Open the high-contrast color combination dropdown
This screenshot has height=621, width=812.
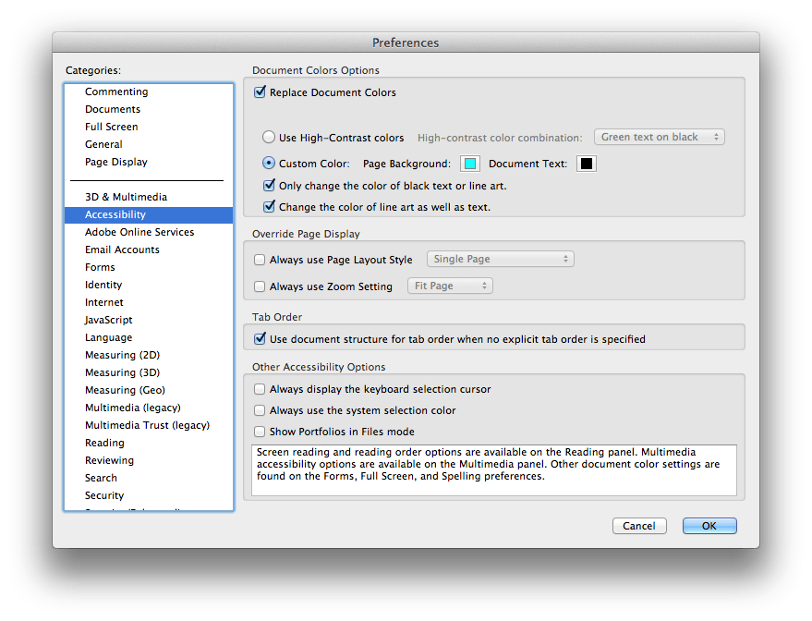point(659,137)
